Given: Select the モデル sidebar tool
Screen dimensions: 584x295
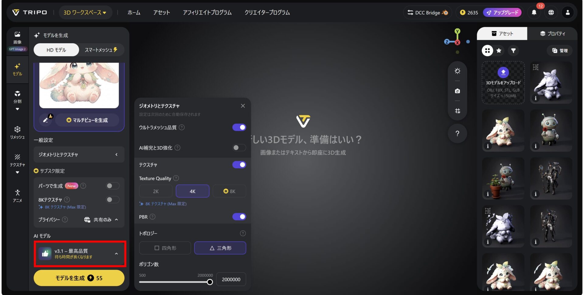Looking at the screenshot, I should coord(17,69).
